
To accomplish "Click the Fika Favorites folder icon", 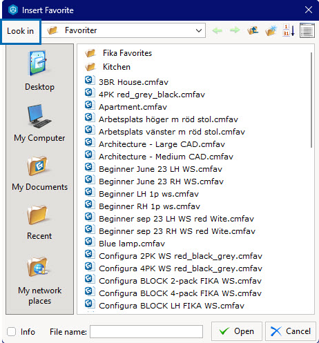I will 90,53.
